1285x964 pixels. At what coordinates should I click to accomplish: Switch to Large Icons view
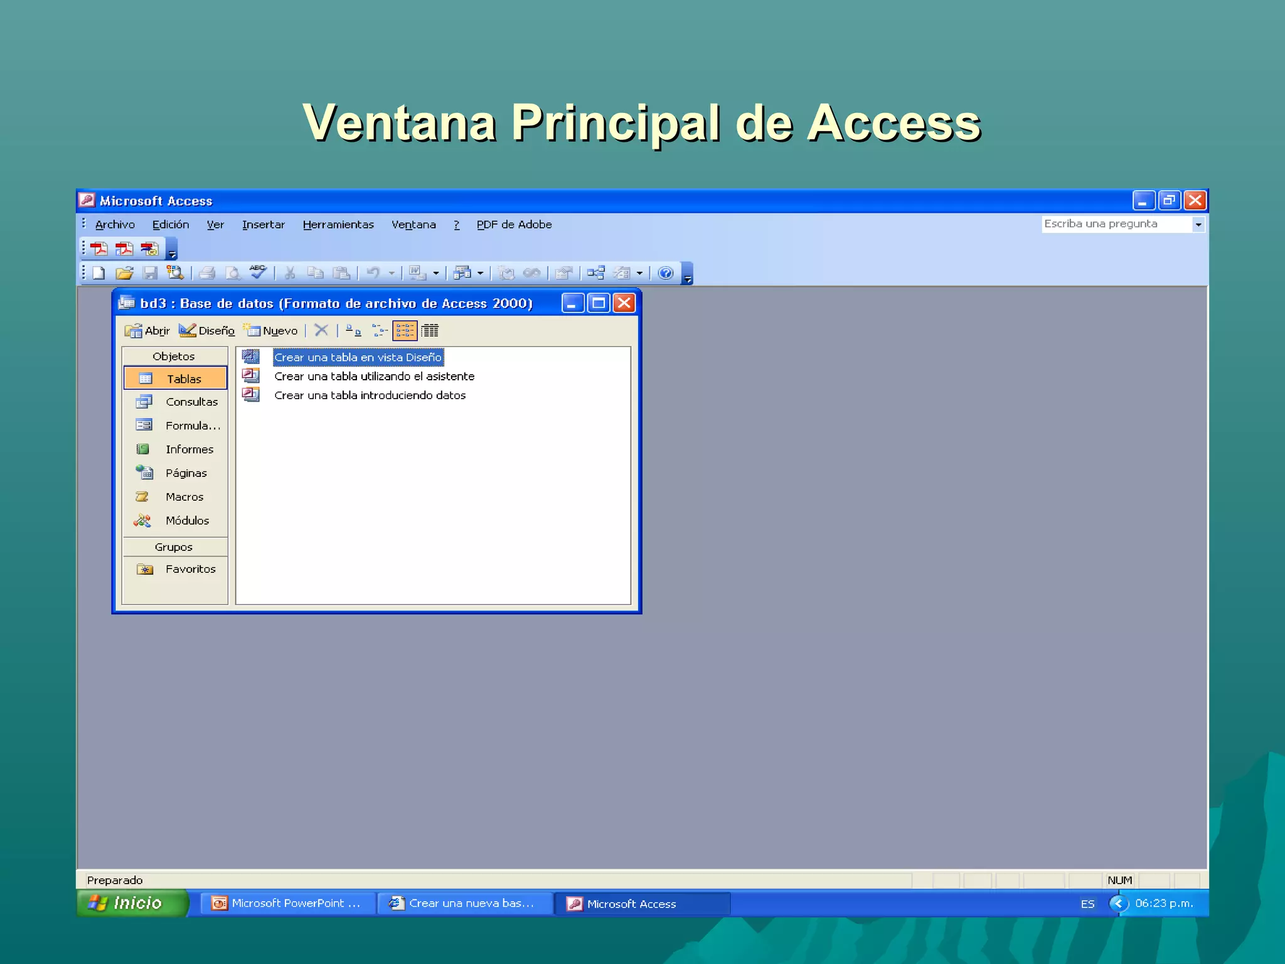coord(353,330)
